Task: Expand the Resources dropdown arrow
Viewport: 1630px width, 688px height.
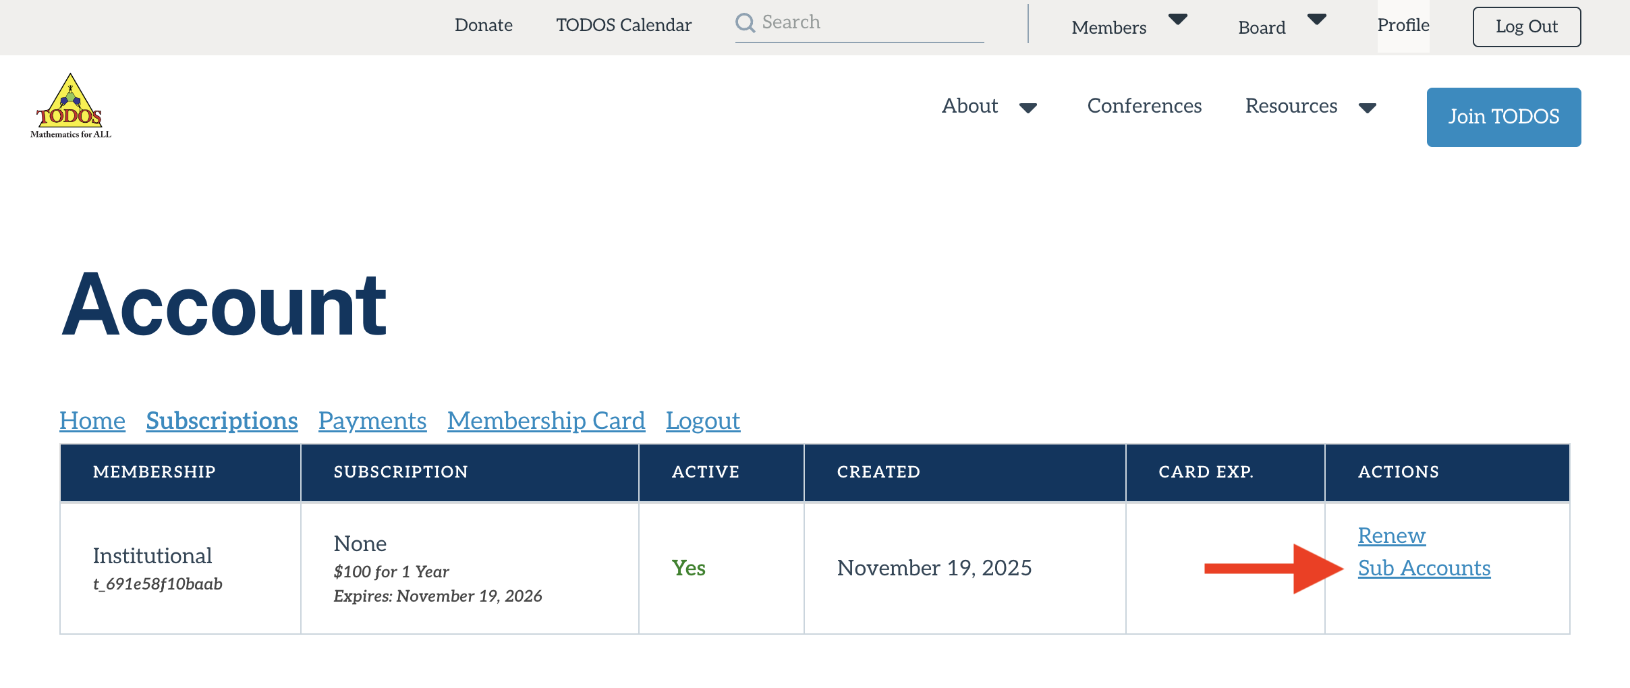Action: (x=1368, y=108)
